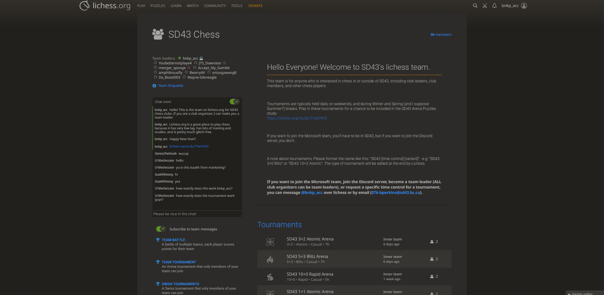
Task: Disable the Chat room toggle
Action: [235, 101]
